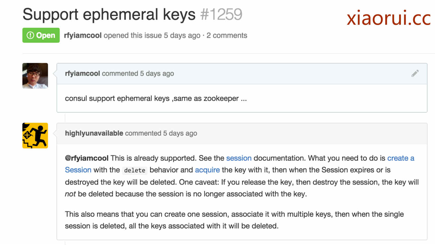The width and height of the screenshot is (435, 245).
Task: Click the "Support ephemeral keys" issue title
Action: 109,14
